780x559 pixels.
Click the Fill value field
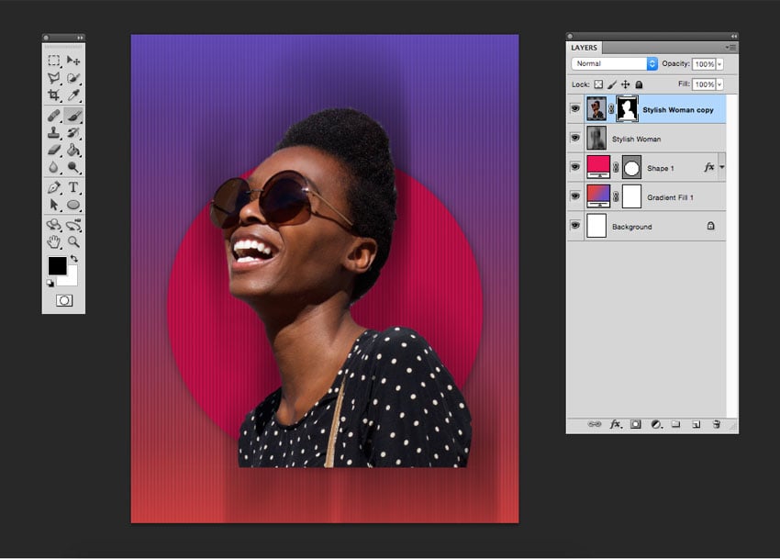pyautogui.click(x=704, y=84)
